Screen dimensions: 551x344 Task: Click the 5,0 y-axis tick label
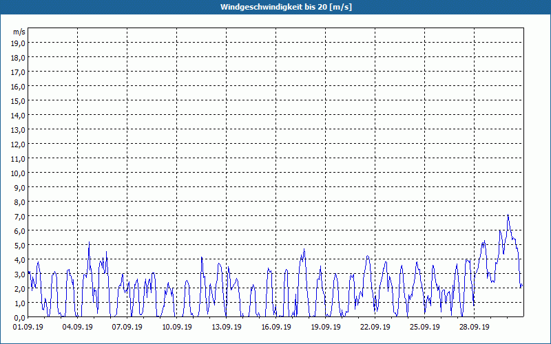[x=19, y=245]
